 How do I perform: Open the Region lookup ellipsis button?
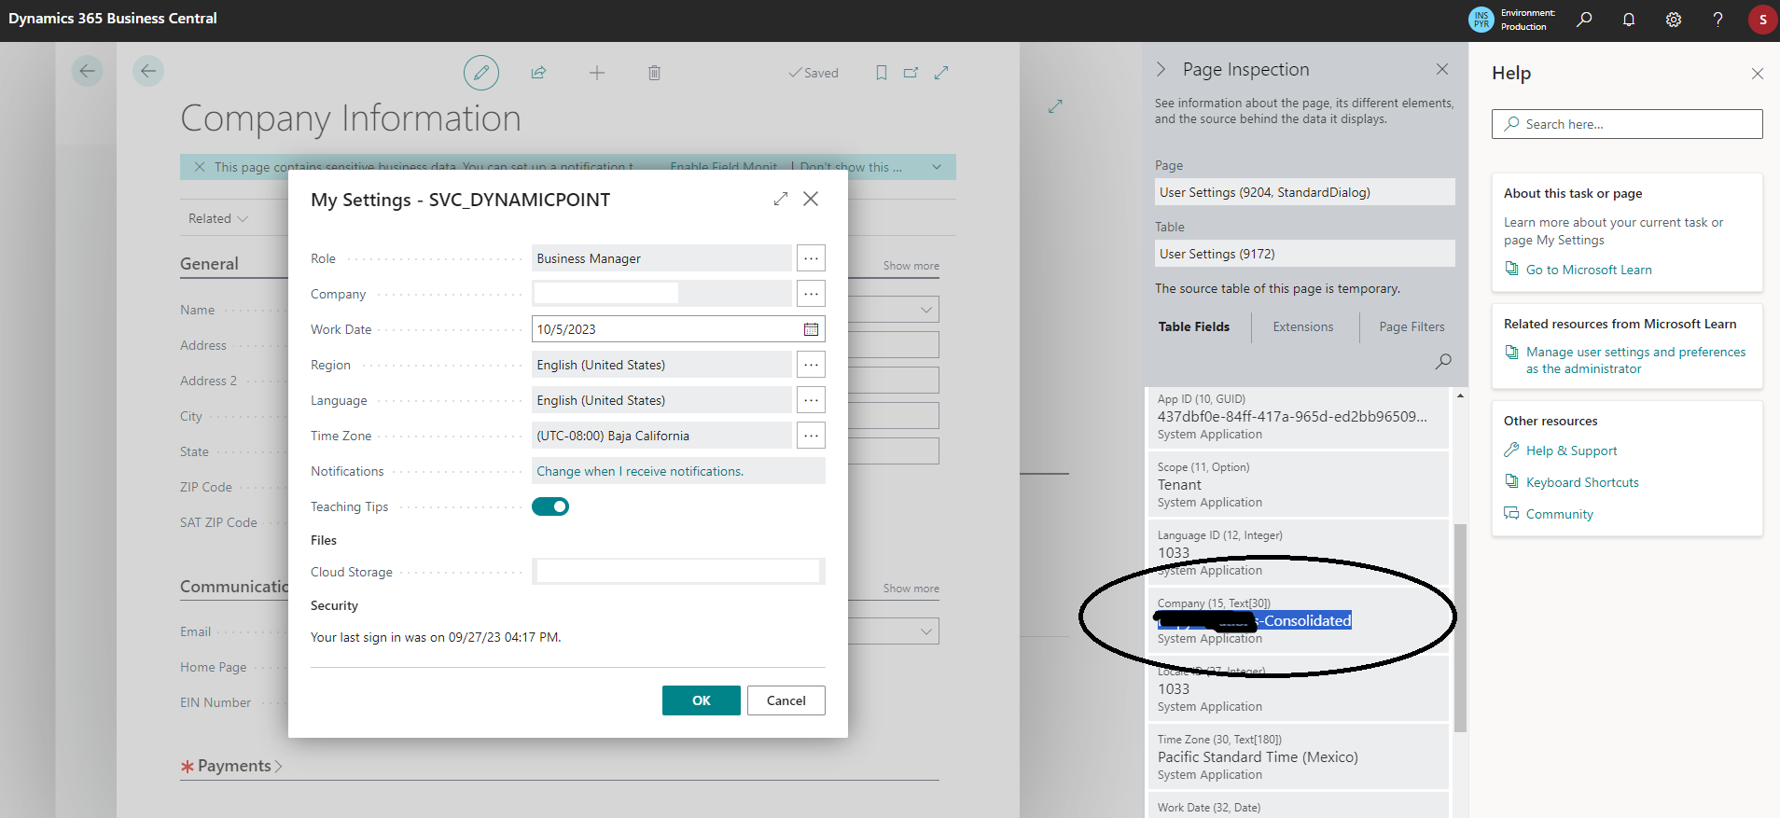point(811,365)
